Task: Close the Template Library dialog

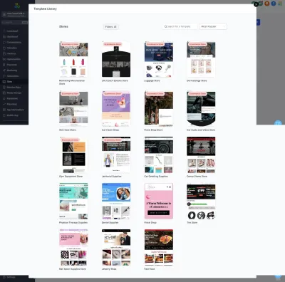Action: pyautogui.click(x=256, y=4)
